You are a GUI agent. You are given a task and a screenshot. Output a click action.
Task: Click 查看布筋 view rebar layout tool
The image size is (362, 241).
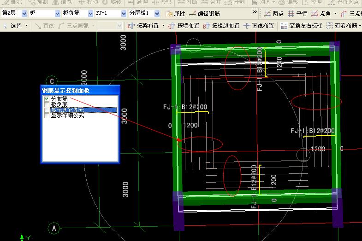pos(342,26)
